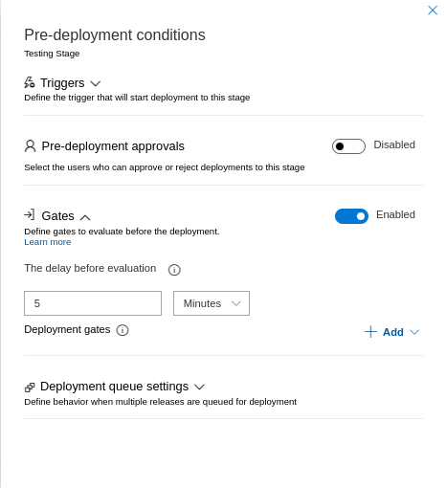
Task: Click the Gates section heading
Action: point(57,216)
